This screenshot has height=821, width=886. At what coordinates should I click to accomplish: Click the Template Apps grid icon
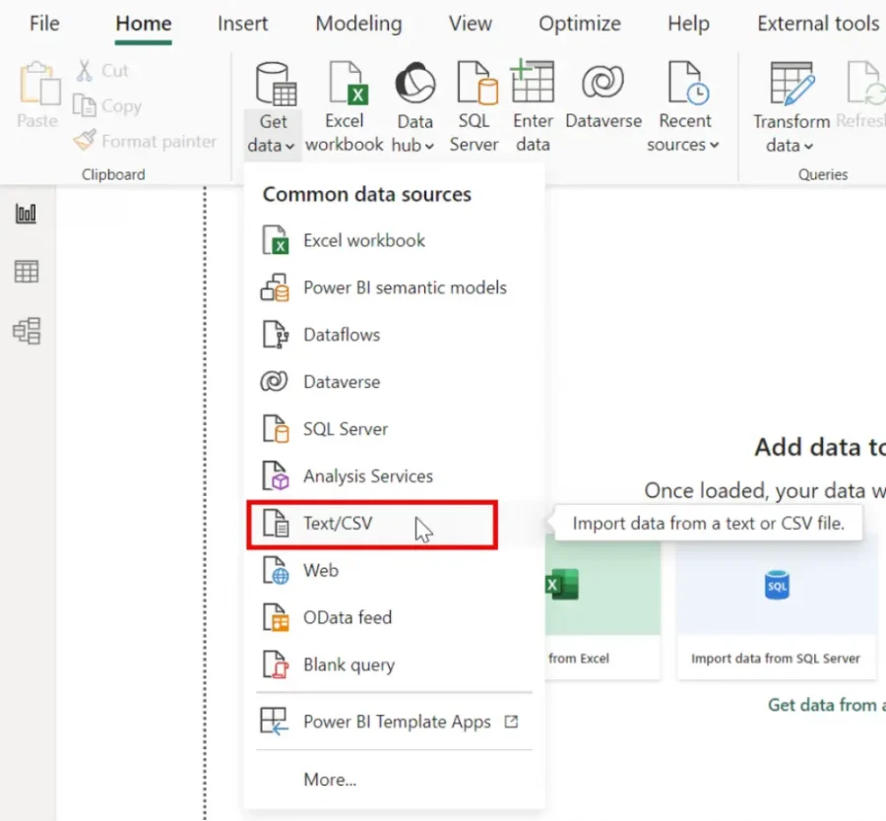tap(274, 722)
